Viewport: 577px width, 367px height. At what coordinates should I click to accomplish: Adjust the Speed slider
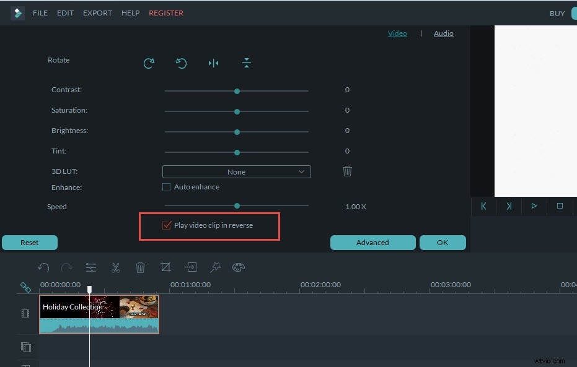pyautogui.click(x=237, y=207)
